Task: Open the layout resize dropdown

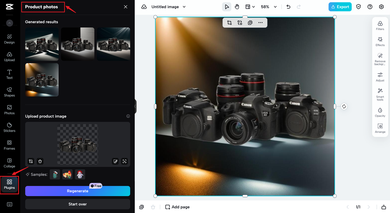Action: [250, 7]
